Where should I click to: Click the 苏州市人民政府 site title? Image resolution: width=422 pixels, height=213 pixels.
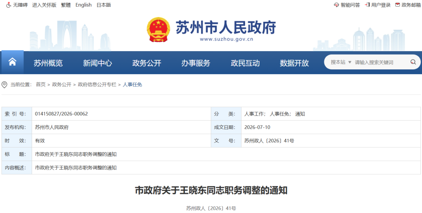click(x=226, y=27)
